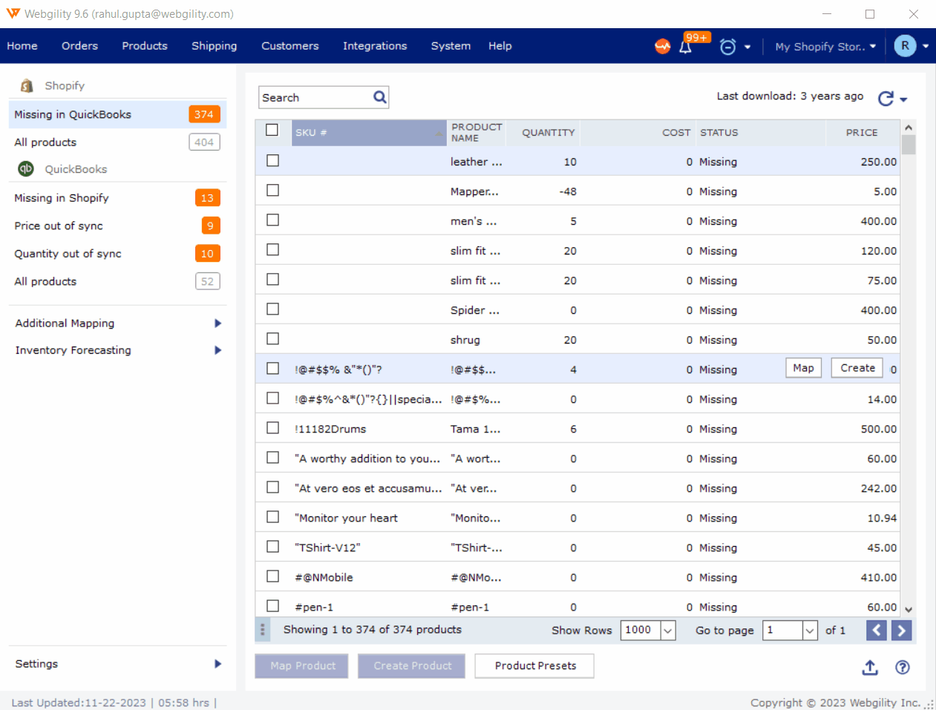Click the scheduler alarm clock icon
The image size is (936, 710).
click(x=727, y=47)
